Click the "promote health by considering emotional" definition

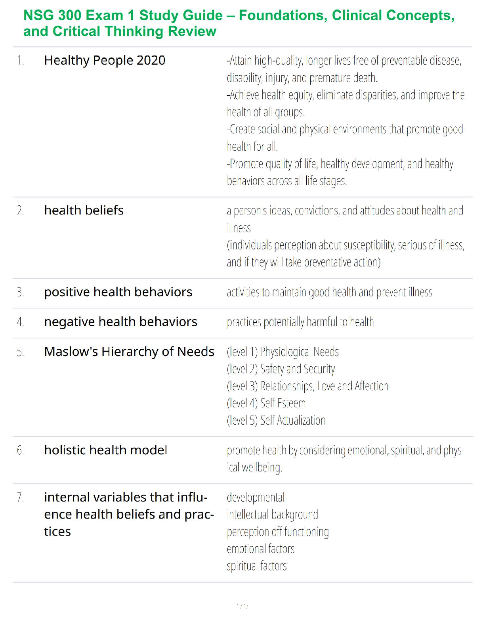345,451
